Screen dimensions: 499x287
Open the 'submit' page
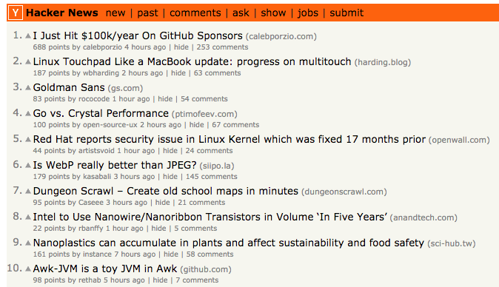click(346, 13)
